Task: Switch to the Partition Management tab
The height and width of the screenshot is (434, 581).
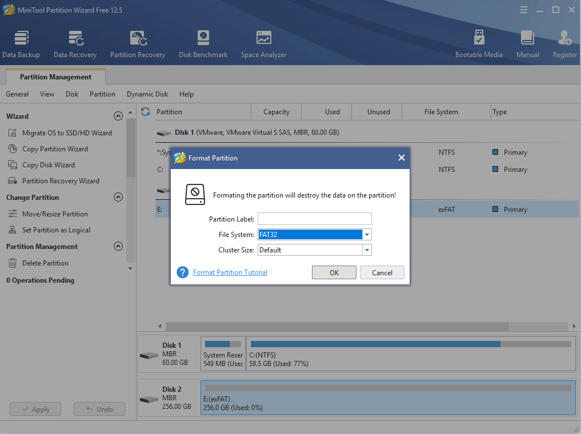Action: pos(55,77)
